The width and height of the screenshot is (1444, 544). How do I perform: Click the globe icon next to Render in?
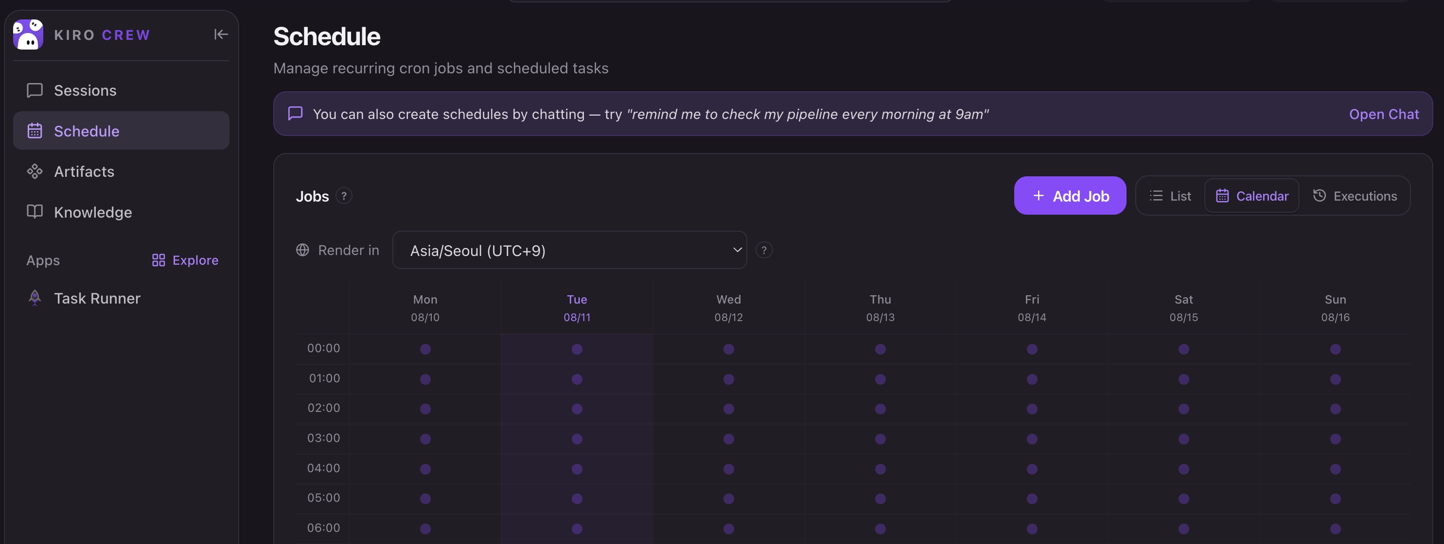coord(303,251)
